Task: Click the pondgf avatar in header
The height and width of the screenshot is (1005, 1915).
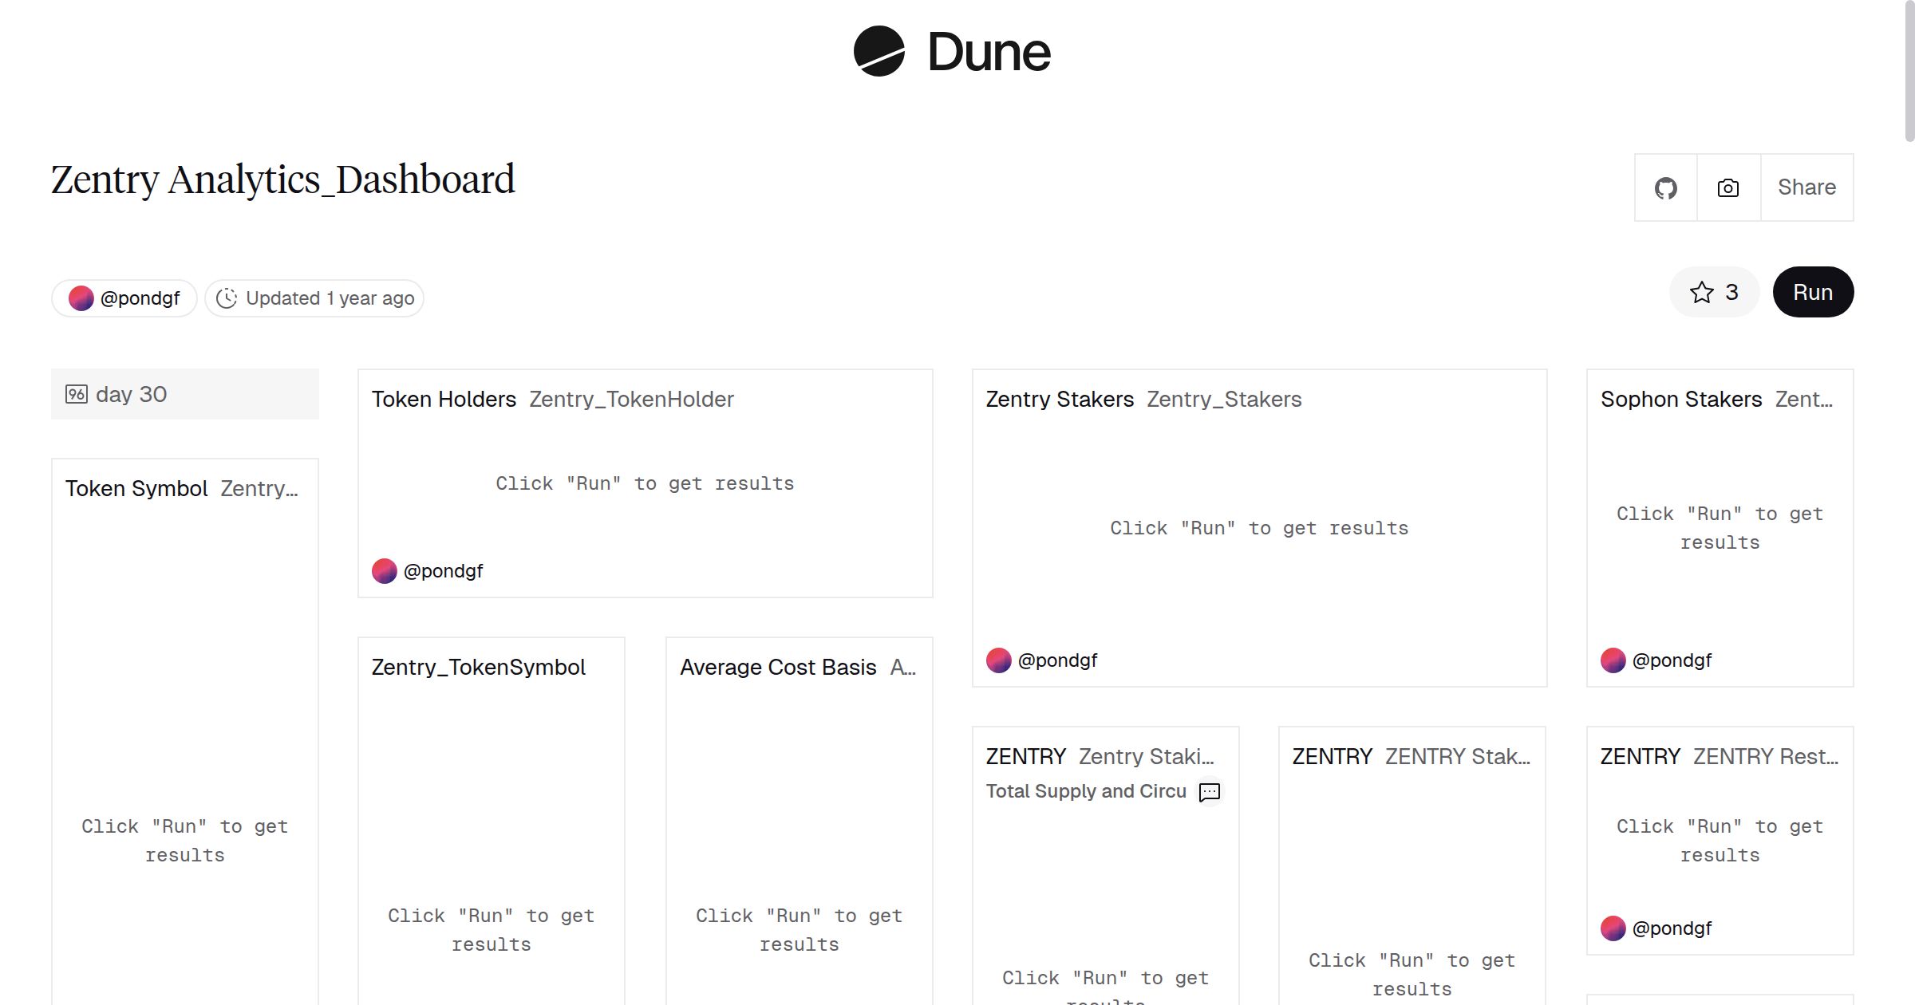Action: click(x=81, y=298)
